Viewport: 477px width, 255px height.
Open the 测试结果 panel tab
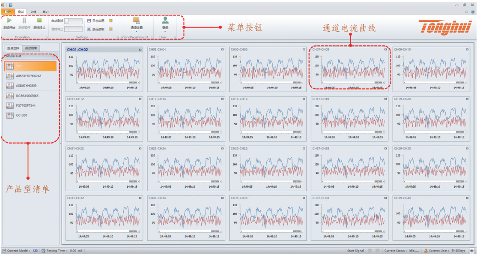[x=31, y=48]
